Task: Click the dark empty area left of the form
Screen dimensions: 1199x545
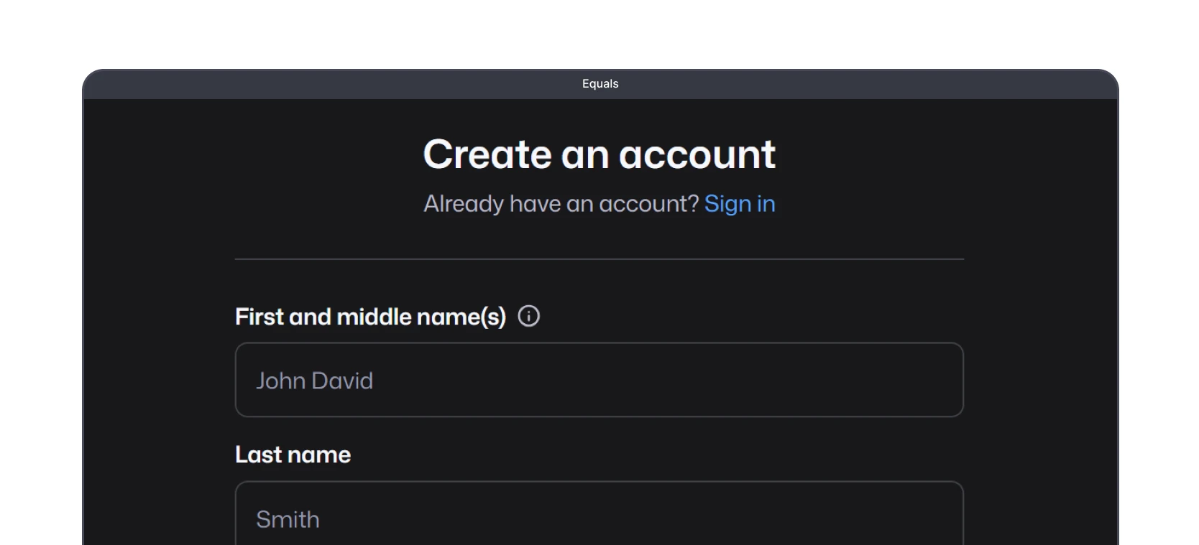Action: 158,323
